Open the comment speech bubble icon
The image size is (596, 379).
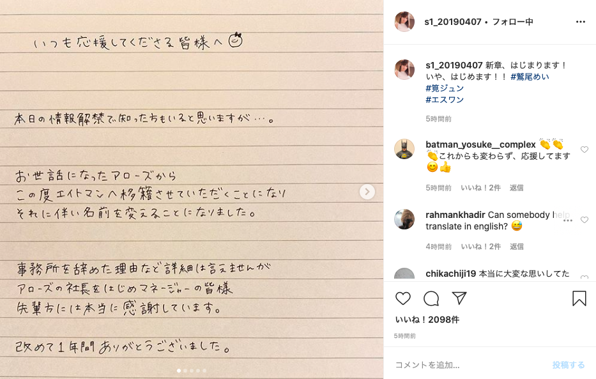[431, 298]
